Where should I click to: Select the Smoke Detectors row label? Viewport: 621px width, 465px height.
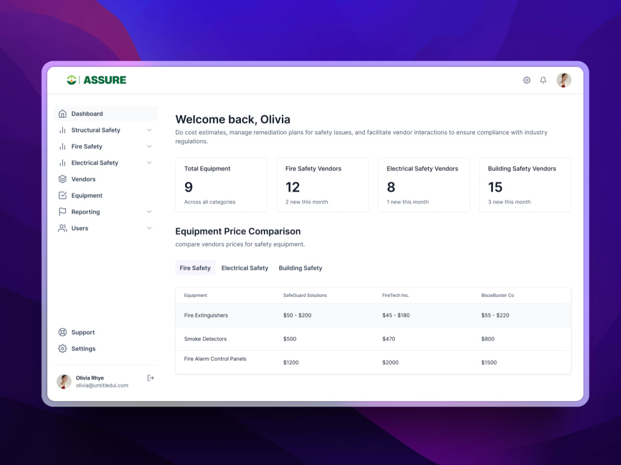point(206,339)
